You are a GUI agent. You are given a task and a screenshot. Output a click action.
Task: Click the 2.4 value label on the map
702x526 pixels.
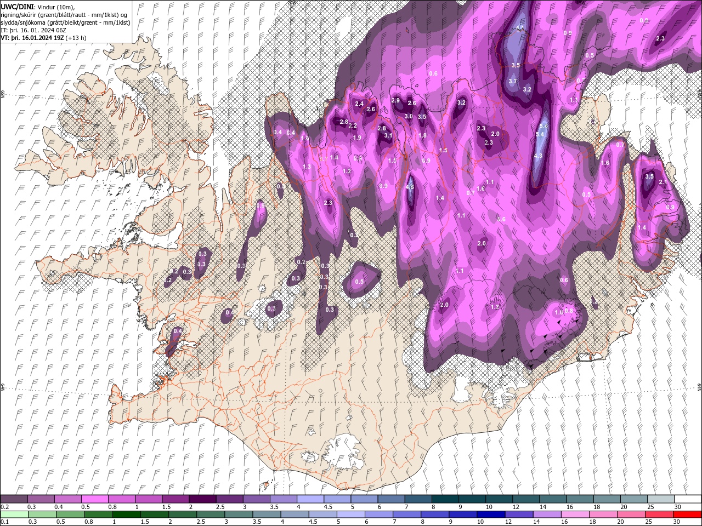pos(360,104)
